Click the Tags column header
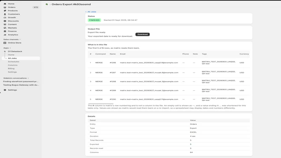The width and height of the screenshot is (281, 158). tap(204, 54)
